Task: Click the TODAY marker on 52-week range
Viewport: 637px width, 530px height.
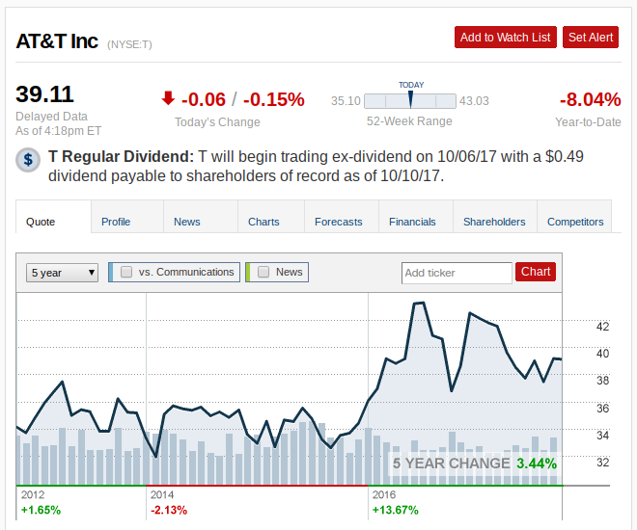Action: pyautogui.click(x=411, y=99)
